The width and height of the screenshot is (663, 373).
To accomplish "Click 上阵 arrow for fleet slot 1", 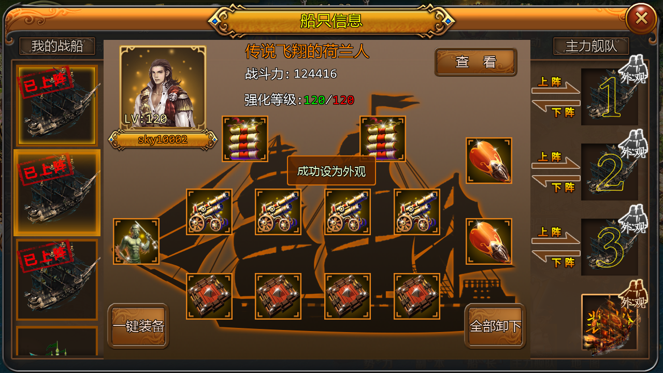I will tap(556, 85).
